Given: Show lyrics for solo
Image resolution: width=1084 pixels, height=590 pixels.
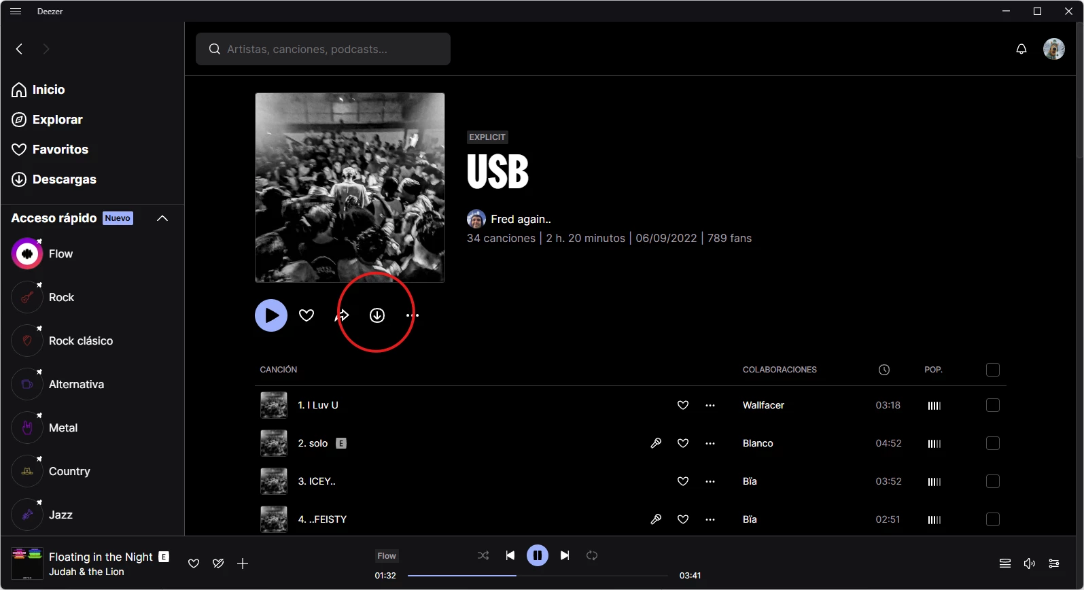Looking at the screenshot, I should click(x=656, y=443).
